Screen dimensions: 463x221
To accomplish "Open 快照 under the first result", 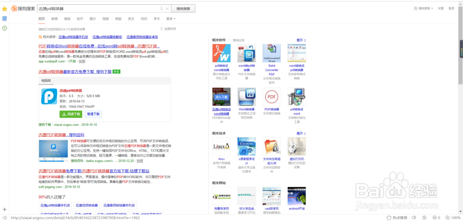I will pyautogui.click(x=82, y=61).
